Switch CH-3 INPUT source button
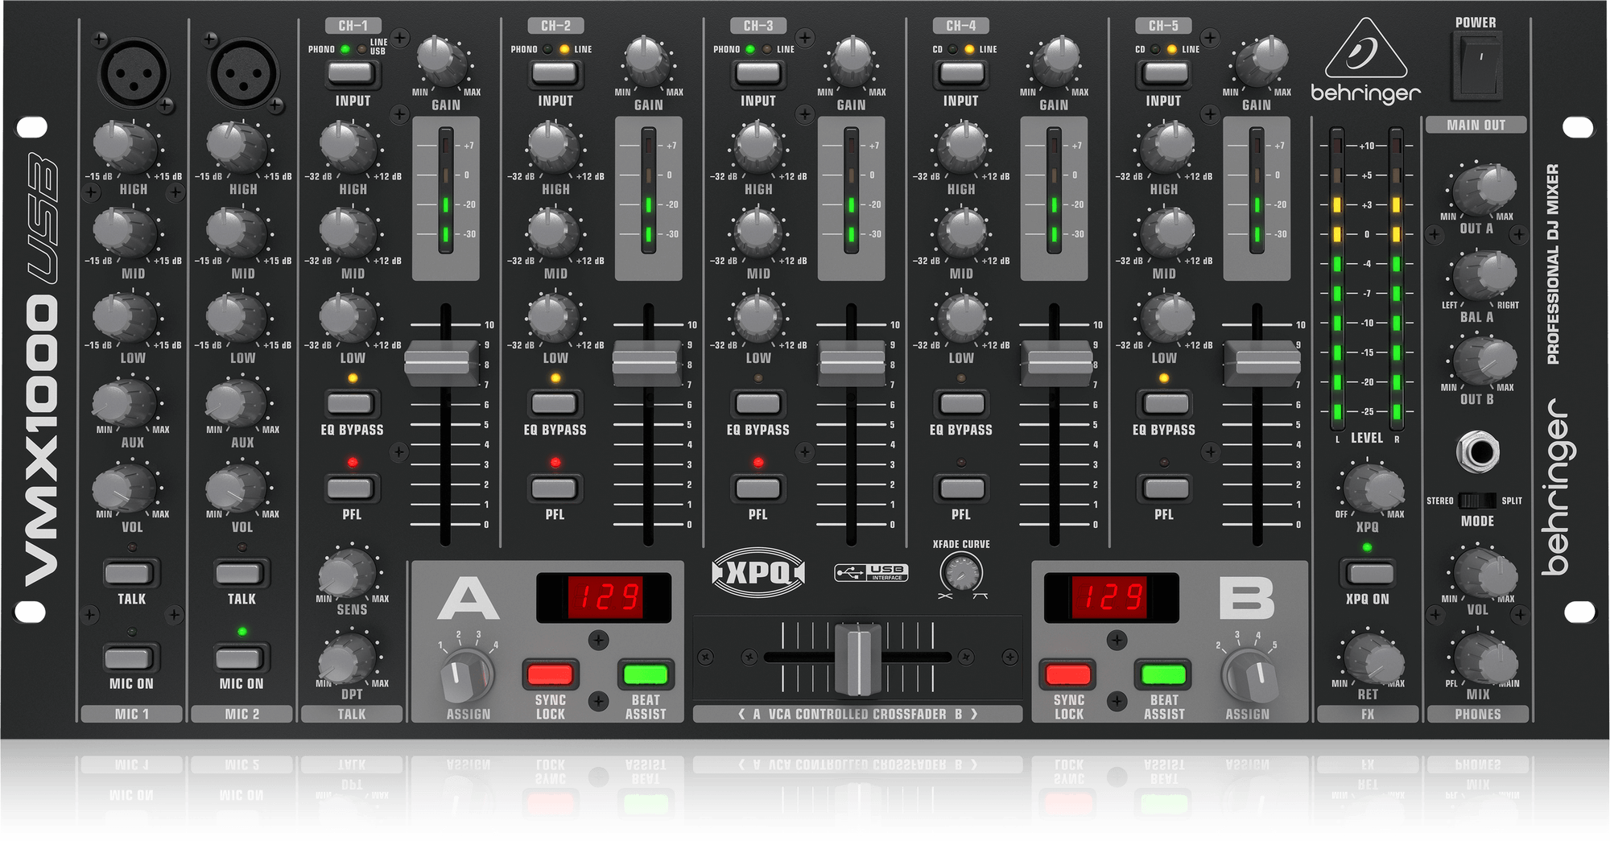 [x=758, y=73]
